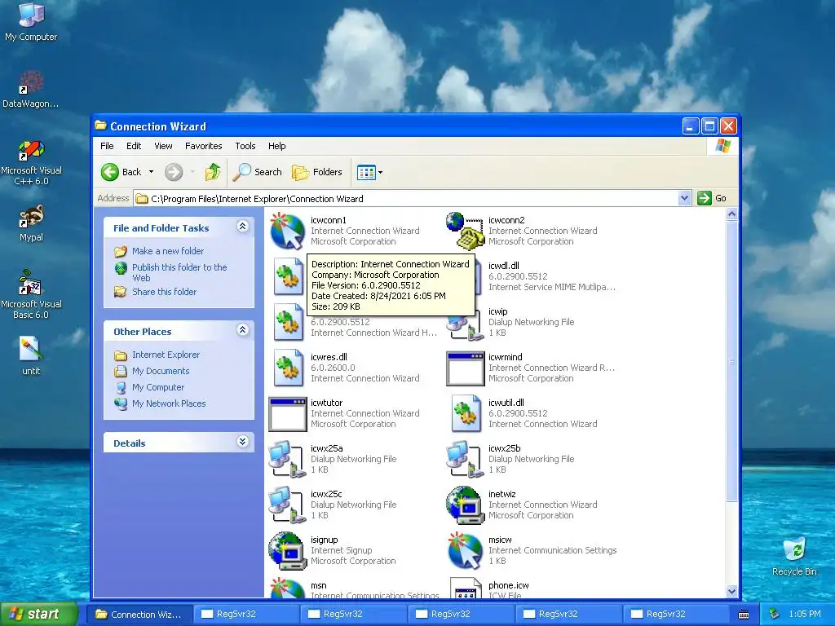
Task: Click Share this folder link
Action: [164, 292]
